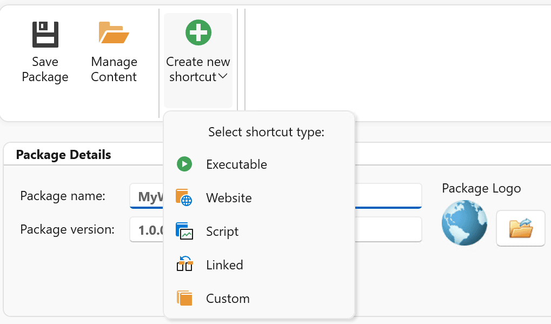Choose the Custom shortcut type label
Screen dimensions: 551x324
coord(228,299)
